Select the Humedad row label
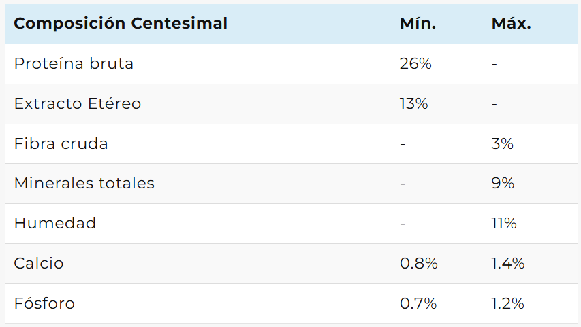 click(55, 224)
